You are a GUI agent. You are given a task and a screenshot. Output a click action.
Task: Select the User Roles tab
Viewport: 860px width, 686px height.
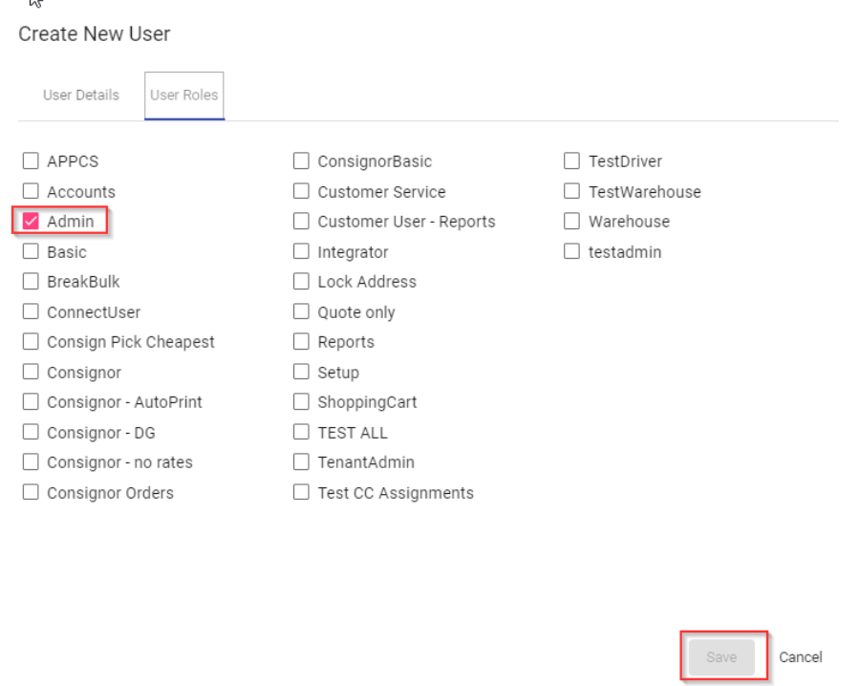[183, 96]
